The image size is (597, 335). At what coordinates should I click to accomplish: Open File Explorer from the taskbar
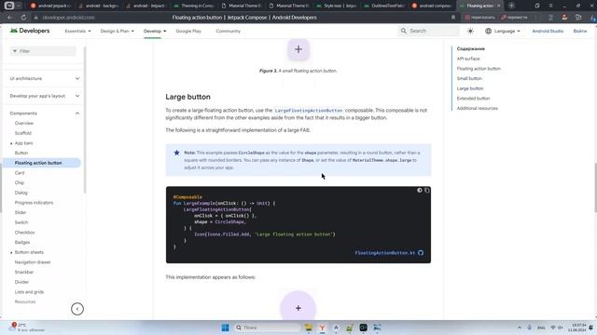pyautogui.click(x=309, y=328)
